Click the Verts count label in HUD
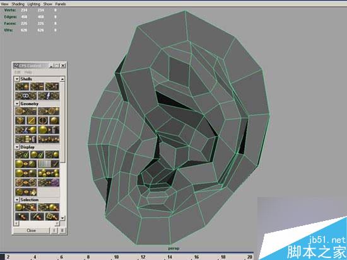 10,10
